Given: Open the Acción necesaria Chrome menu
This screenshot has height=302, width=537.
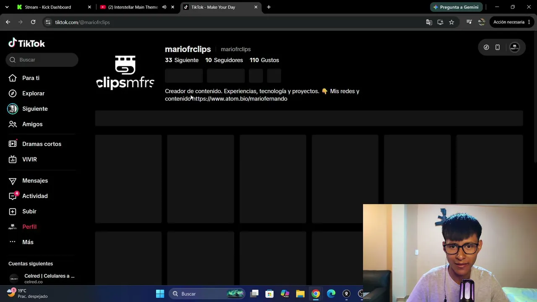Looking at the screenshot, I should [x=511, y=22].
